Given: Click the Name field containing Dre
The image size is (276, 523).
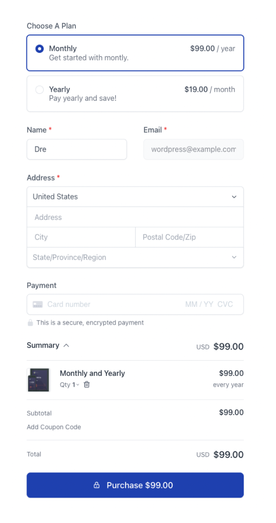Looking at the screenshot, I should coord(77,149).
